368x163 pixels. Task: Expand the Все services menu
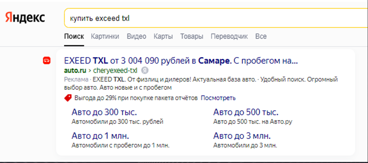pos(261,36)
